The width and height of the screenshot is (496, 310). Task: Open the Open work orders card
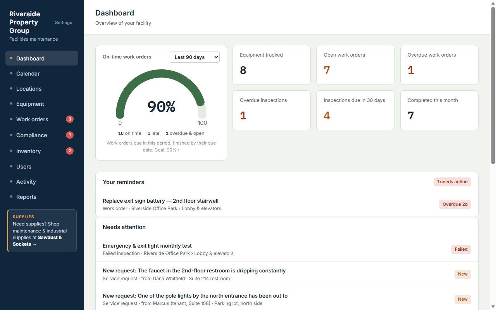tap(355, 65)
